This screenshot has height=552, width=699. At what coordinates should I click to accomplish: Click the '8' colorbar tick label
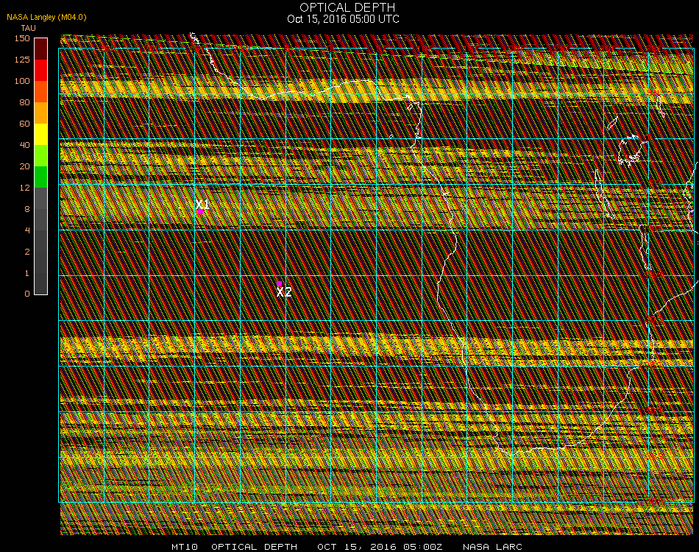27,209
